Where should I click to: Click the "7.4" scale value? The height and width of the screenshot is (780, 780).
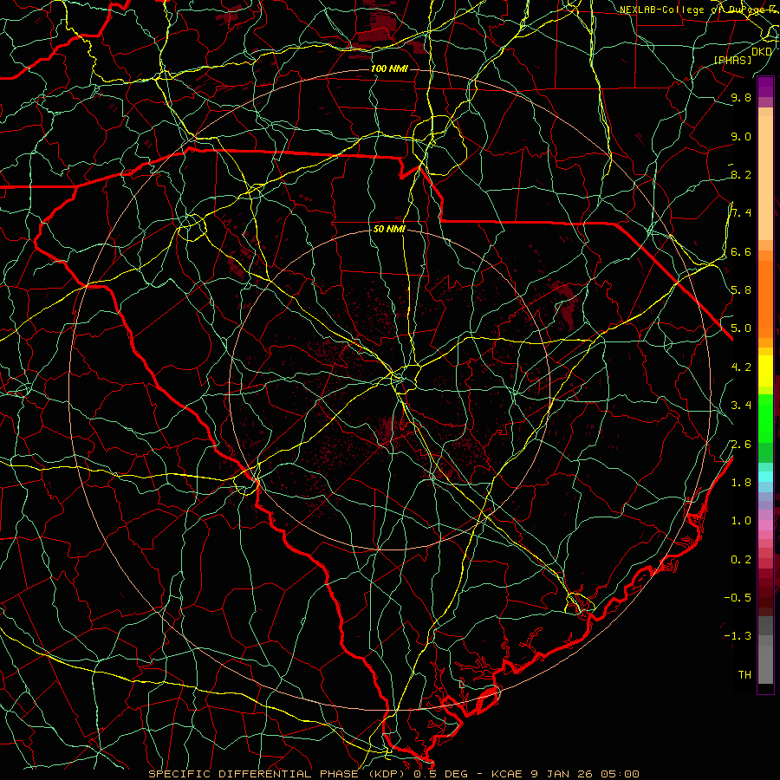(x=741, y=213)
